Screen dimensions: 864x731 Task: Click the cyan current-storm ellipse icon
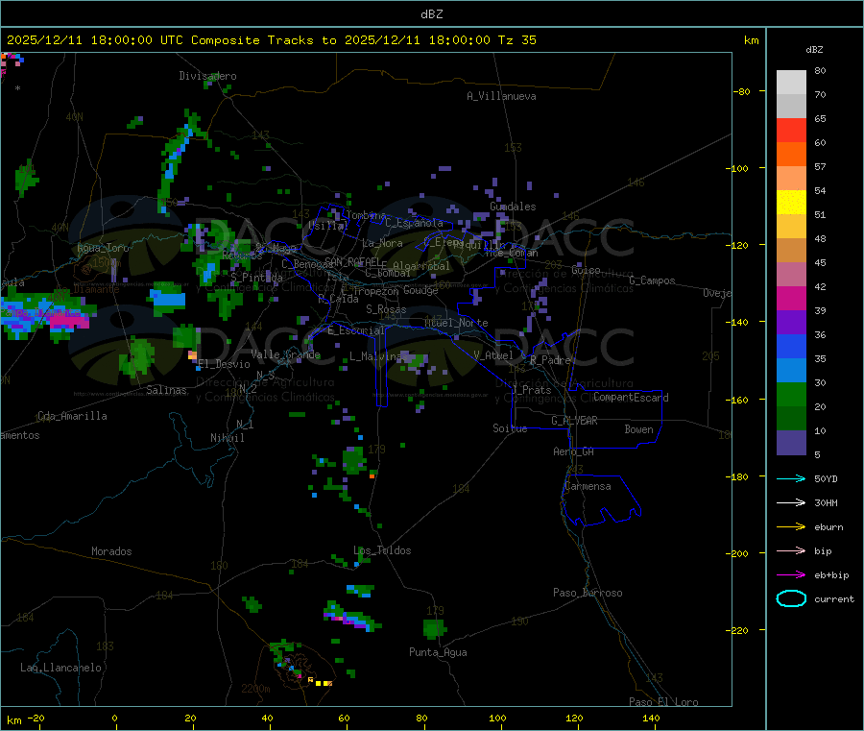791,598
